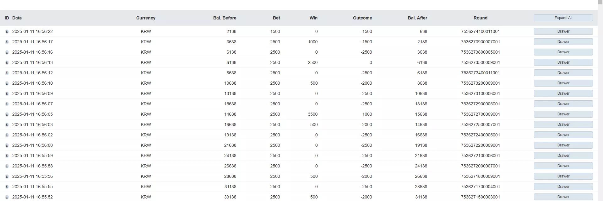Select round number 7536272000007001
The width and height of the screenshot is (603, 201).
click(x=481, y=166)
